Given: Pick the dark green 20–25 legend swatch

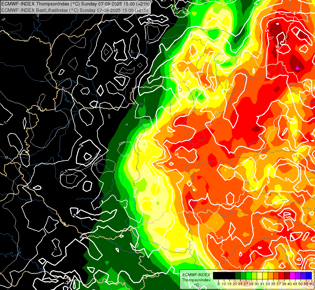Looking at the screenshot, I should [238, 275].
